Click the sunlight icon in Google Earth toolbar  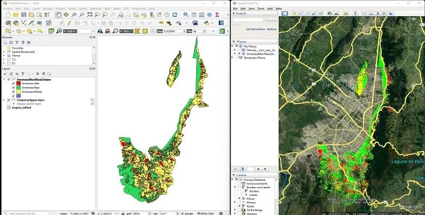click(x=337, y=13)
